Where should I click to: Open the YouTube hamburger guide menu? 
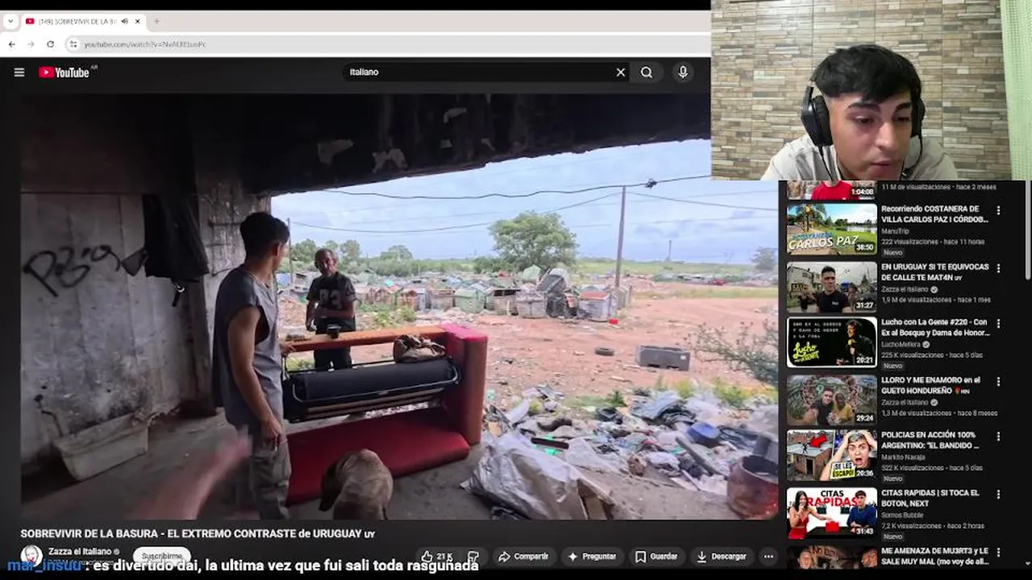click(19, 72)
